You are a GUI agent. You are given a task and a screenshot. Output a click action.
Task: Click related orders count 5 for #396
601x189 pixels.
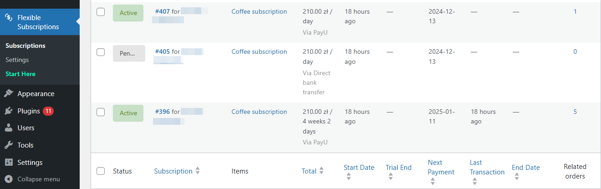(x=575, y=112)
